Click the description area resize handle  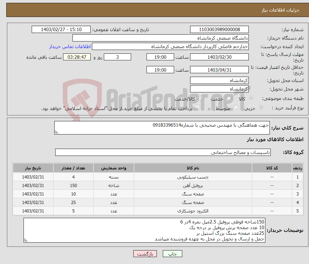click(56, 133)
